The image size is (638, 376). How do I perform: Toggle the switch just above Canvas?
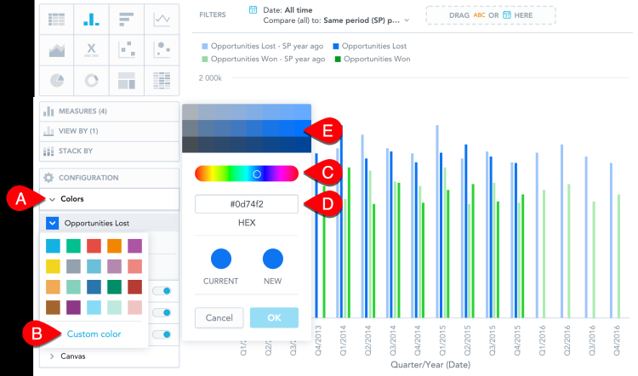click(x=161, y=335)
